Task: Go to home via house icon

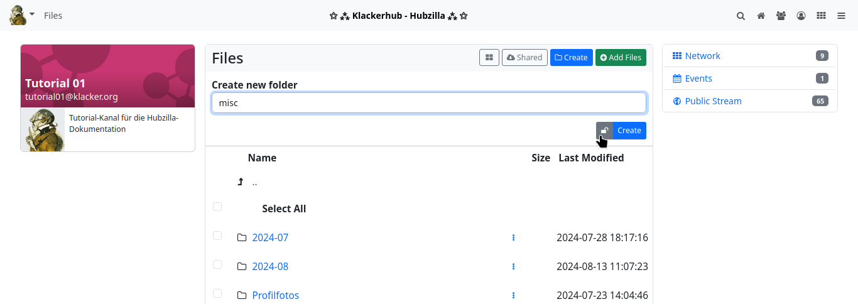Action: [x=761, y=16]
